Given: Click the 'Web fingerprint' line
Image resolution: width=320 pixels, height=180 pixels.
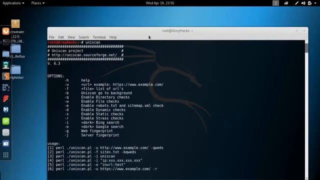Looking at the screenshot, I should click(x=97, y=131).
